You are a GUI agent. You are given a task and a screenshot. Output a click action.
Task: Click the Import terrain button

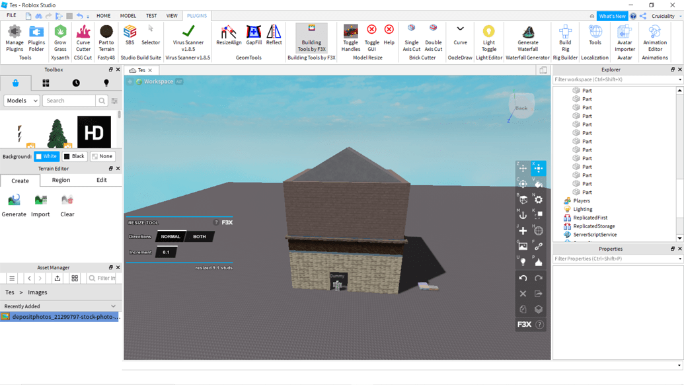pos(40,206)
